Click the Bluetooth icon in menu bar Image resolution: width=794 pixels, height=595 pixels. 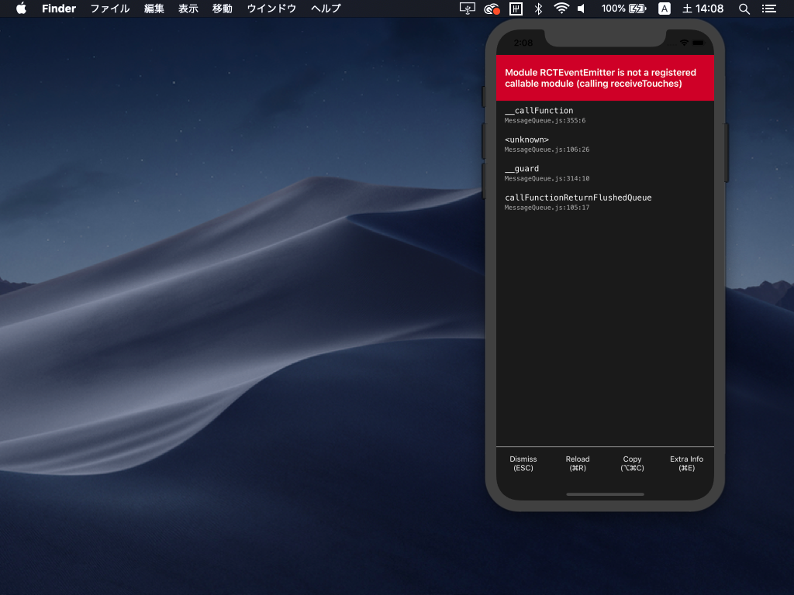pyautogui.click(x=538, y=9)
